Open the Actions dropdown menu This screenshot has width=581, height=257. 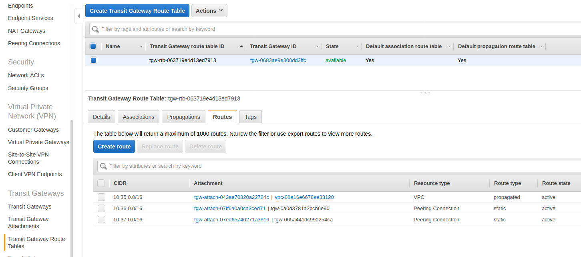(209, 11)
